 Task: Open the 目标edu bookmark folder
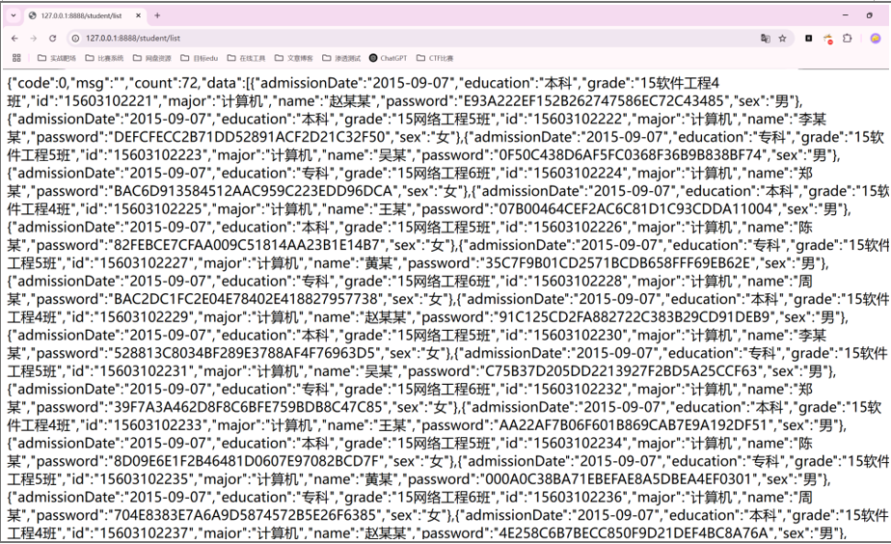tap(199, 58)
